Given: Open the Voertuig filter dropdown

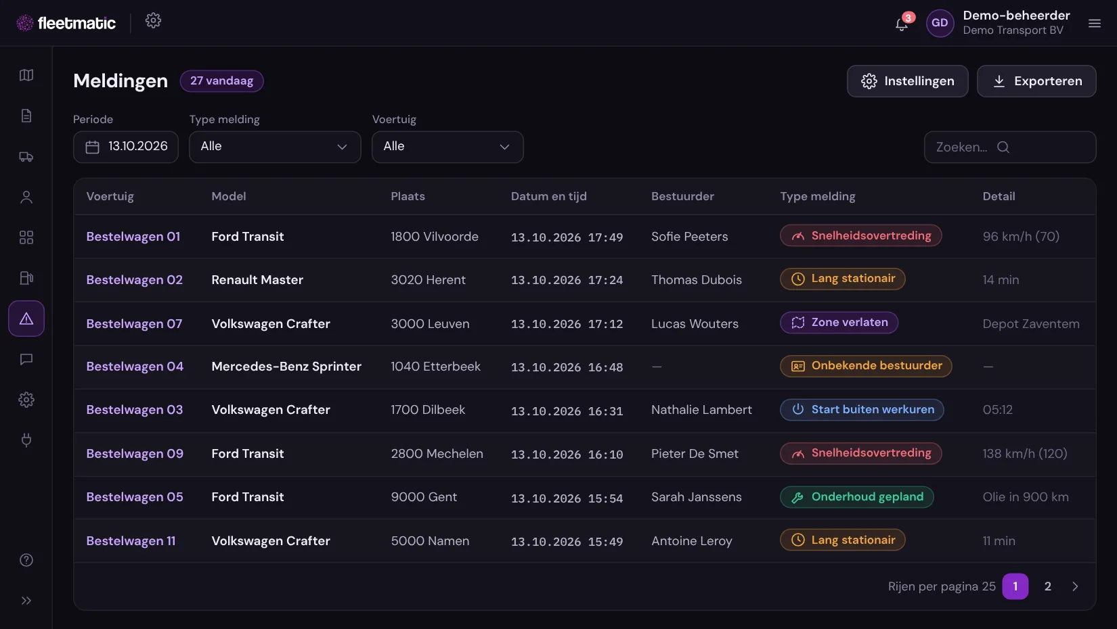Looking at the screenshot, I should (447, 147).
